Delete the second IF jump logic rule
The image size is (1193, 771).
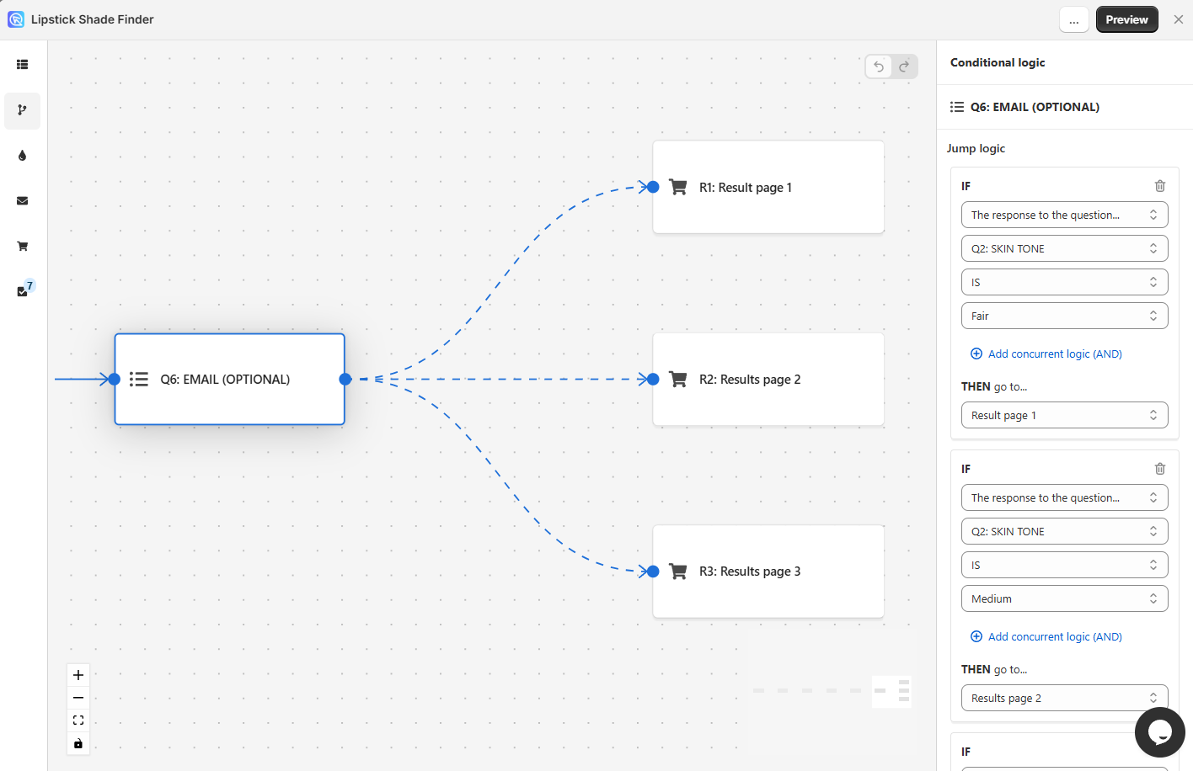1160,469
